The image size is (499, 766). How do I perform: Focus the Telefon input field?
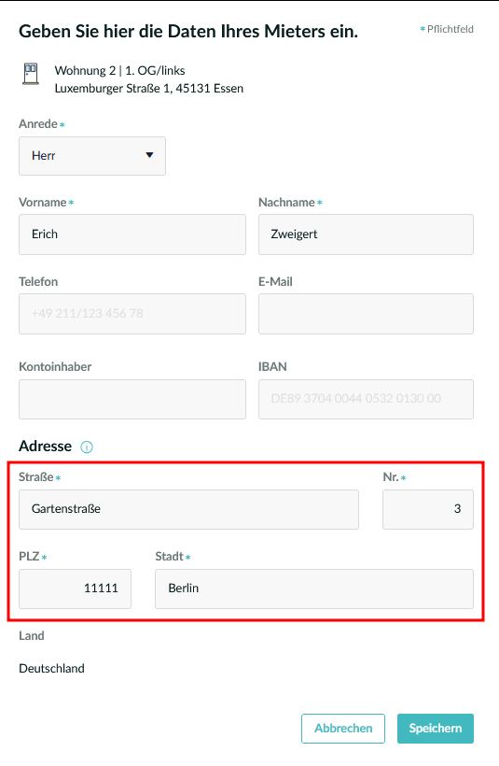pos(132,314)
